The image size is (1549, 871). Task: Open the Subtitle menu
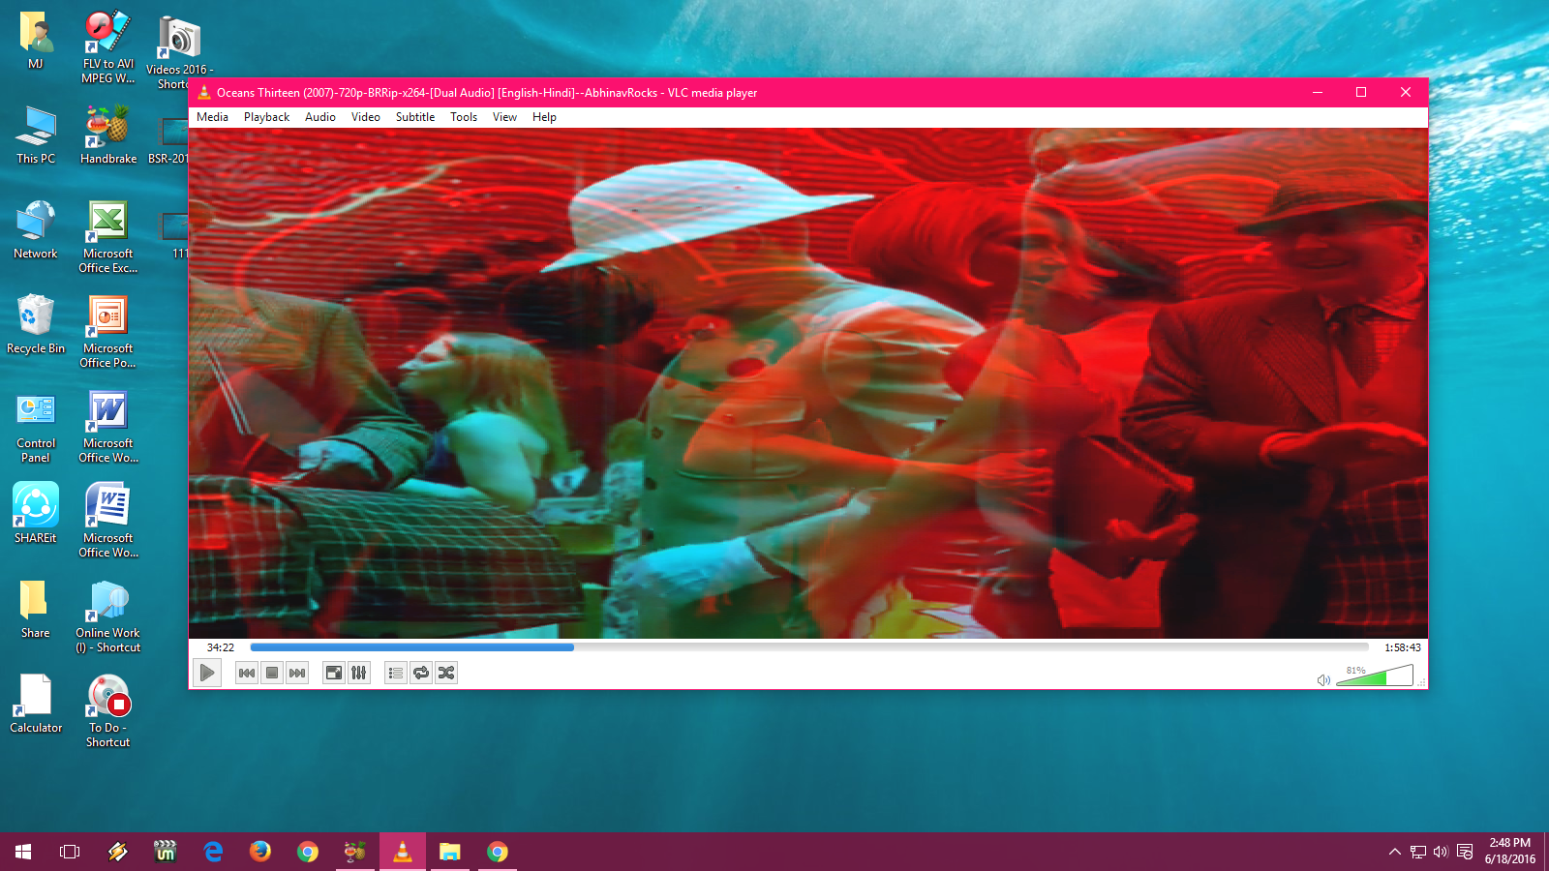tap(415, 117)
